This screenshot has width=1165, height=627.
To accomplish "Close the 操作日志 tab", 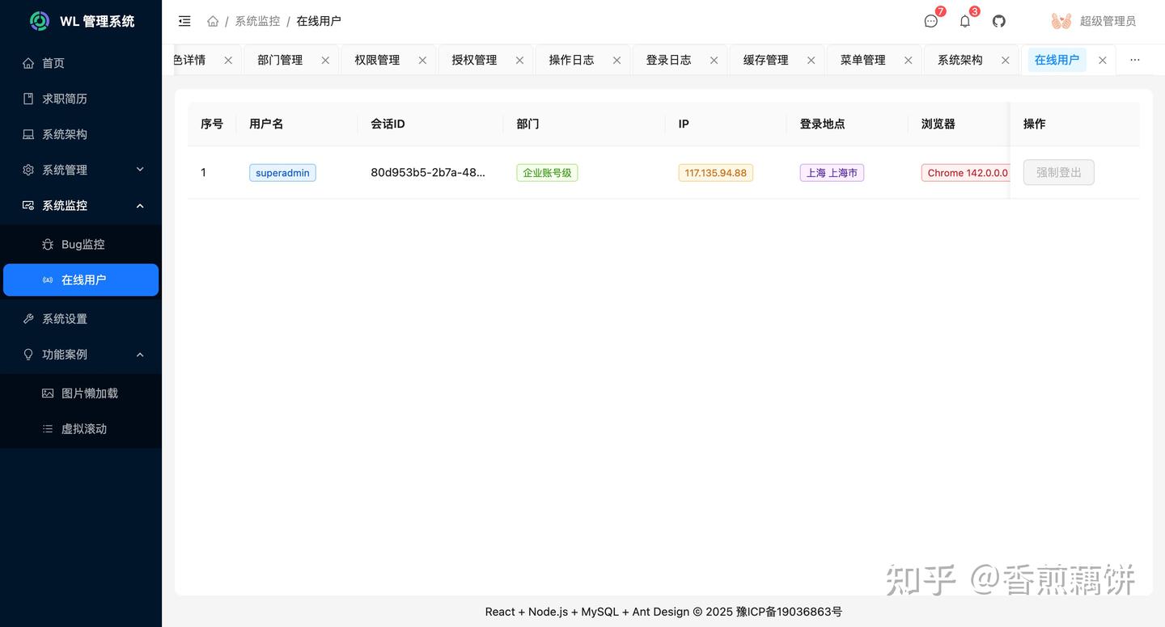I will (x=616, y=60).
